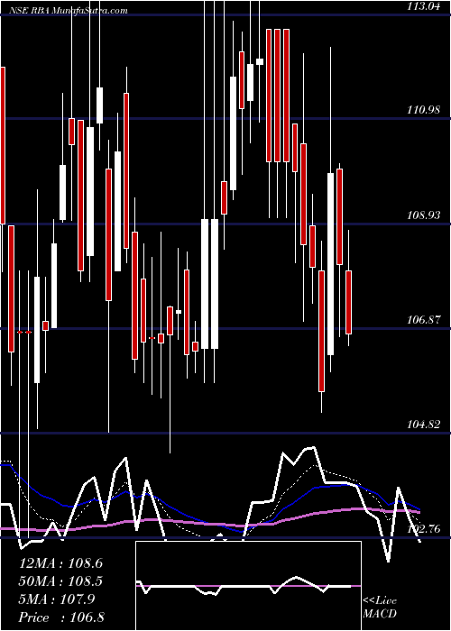This screenshot has width=451, height=631.
Task: Click the 5MA : 107.9 value
Action: [x=57, y=599]
